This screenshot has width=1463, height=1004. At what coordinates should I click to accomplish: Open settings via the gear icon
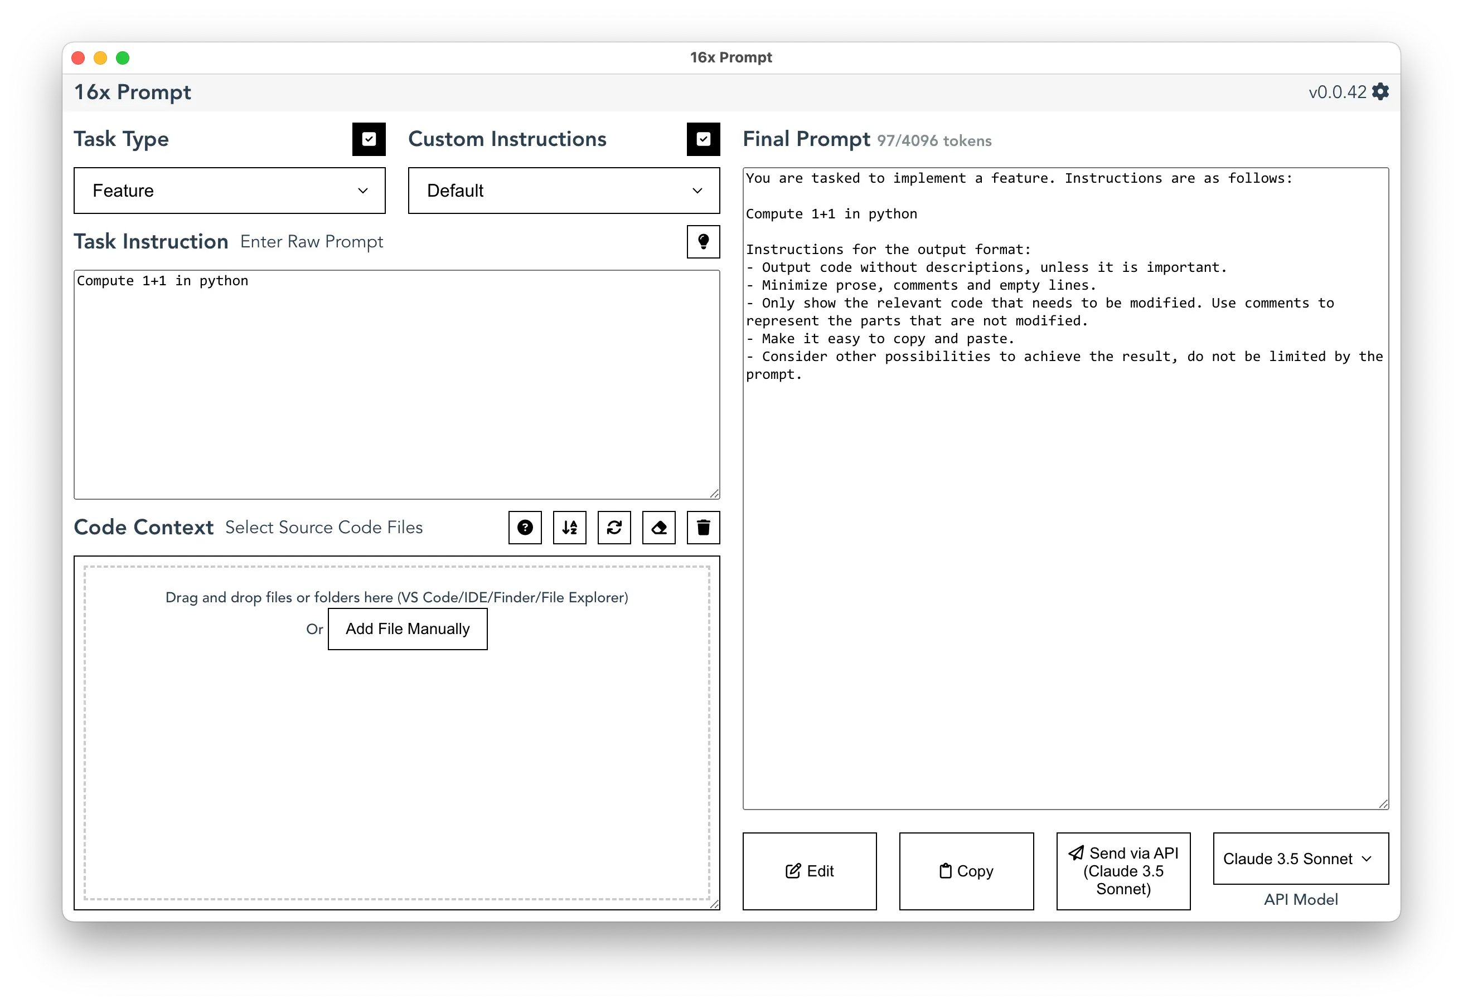(1380, 92)
